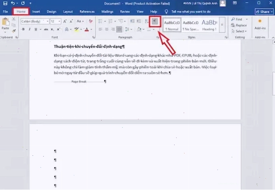
Task: Click the Save icon in title bar
Action: [x=5, y=3]
